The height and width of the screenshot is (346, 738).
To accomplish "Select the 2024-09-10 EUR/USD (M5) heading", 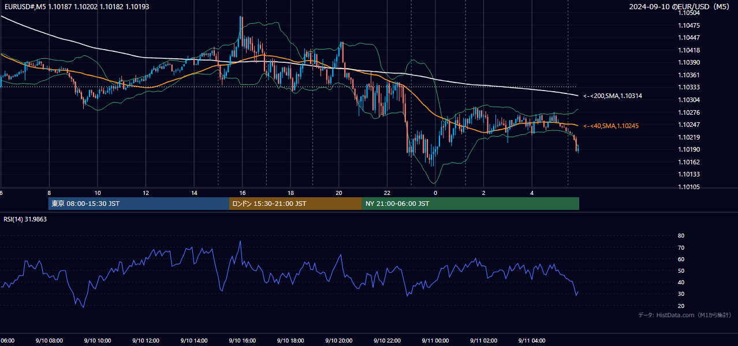I will (x=680, y=7).
